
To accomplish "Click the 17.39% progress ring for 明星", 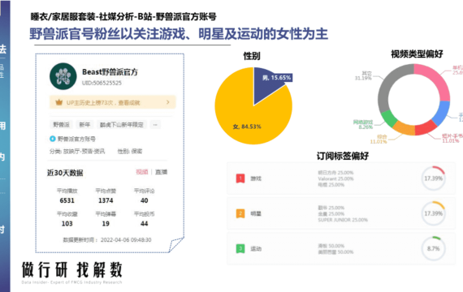I will [x=433, y=213].
